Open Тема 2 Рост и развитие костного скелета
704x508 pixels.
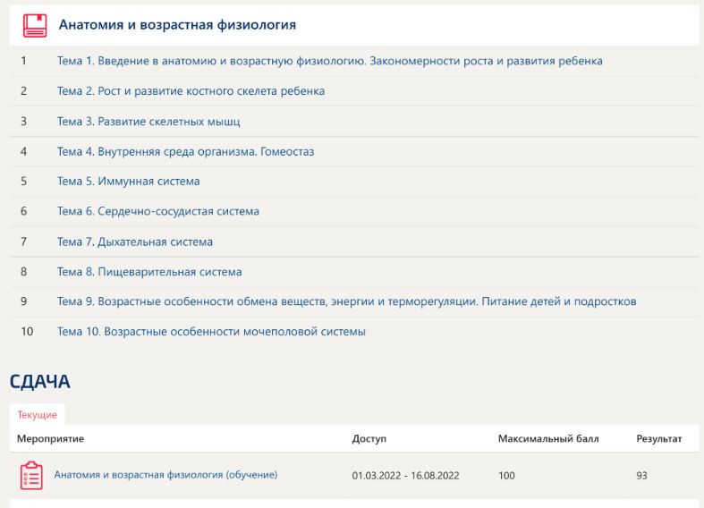[x=191, y=91]
